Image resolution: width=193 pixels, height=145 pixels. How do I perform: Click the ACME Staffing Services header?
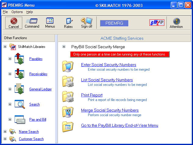pyautogui.click(x=124, y=38)
